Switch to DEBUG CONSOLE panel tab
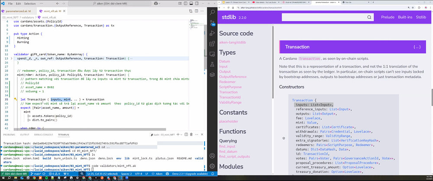433x181 pixels. pos(43,134)
